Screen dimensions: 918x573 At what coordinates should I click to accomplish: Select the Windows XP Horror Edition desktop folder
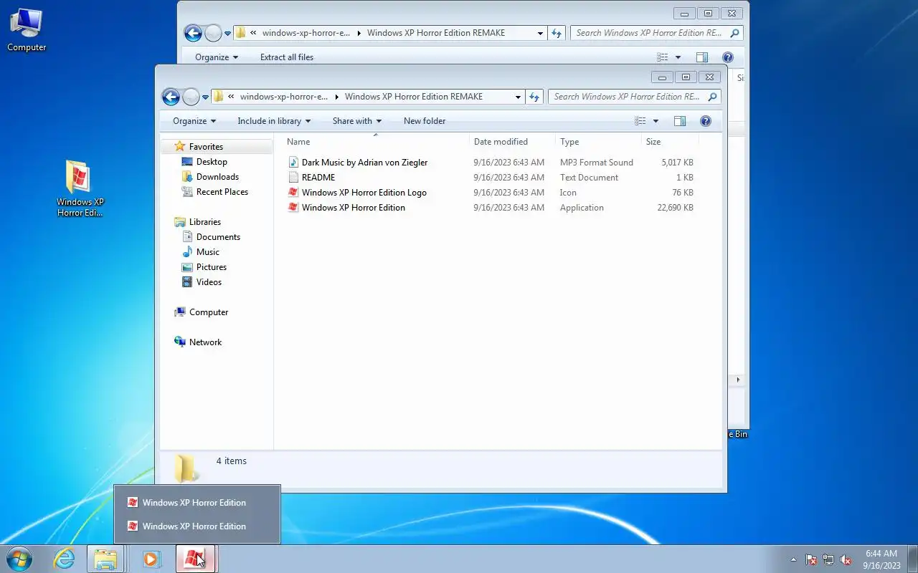[x=80, y=188]
